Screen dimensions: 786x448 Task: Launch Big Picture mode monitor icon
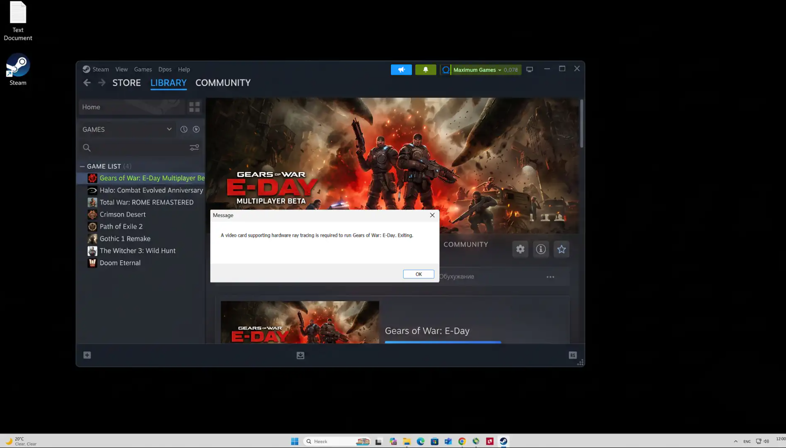[x=529, y=69]
